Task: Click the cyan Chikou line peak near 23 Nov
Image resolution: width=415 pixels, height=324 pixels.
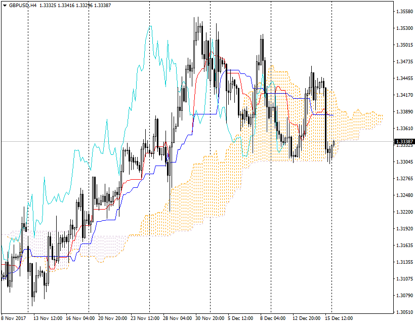Action: click(x=149, y=27)
